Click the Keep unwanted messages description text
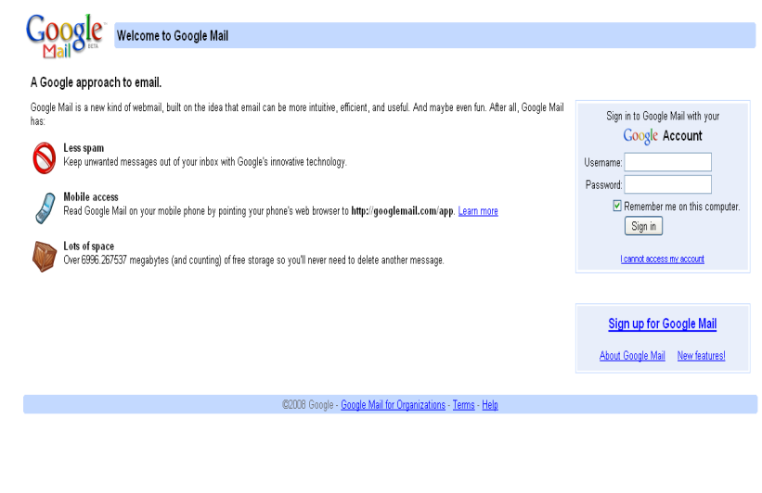The height and width of the screenshot is (493, 762). click(205, 162)
